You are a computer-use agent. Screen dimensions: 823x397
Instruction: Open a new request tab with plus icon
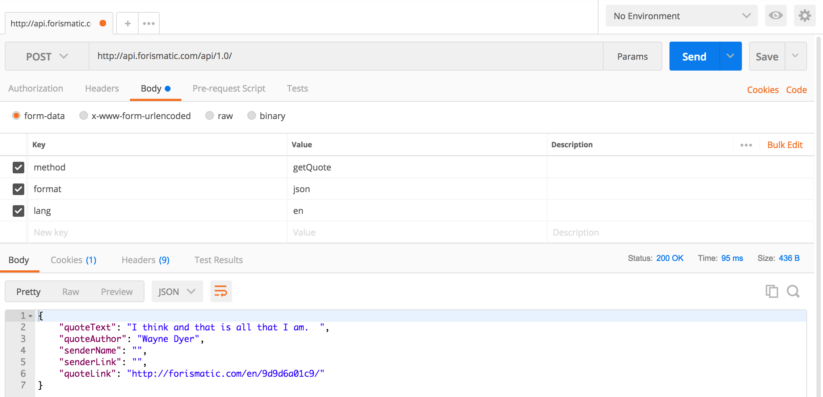pyautogui.click(x=127, y=24)
